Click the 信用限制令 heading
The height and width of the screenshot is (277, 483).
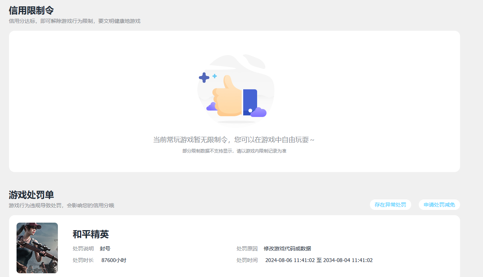click(31, 10)
